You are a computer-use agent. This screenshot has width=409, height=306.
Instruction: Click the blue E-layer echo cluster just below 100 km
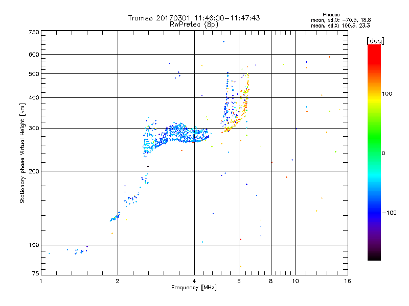pos(81,251)
